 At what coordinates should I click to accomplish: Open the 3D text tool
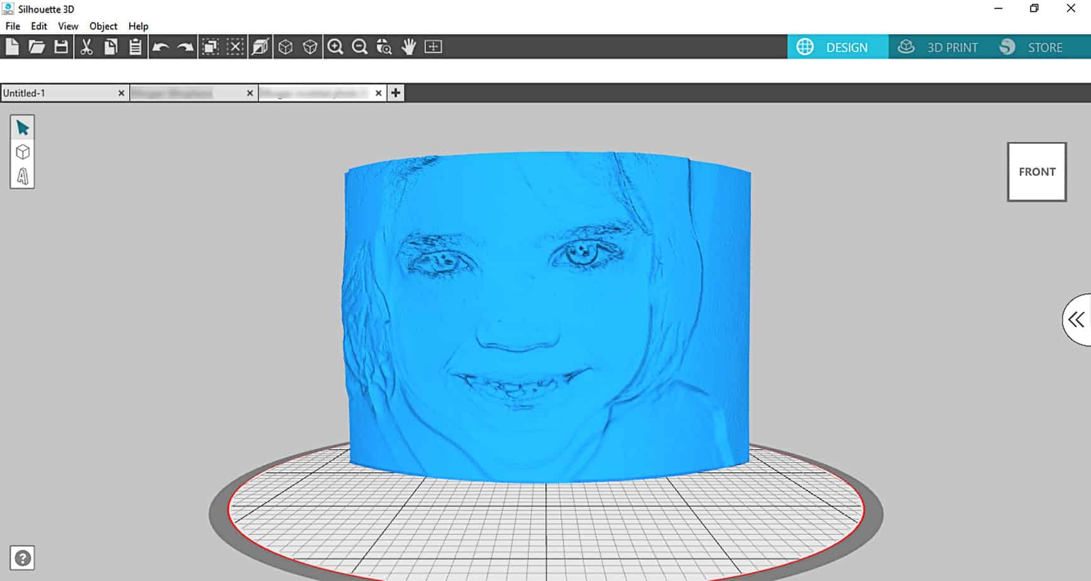tap(23, 178)
